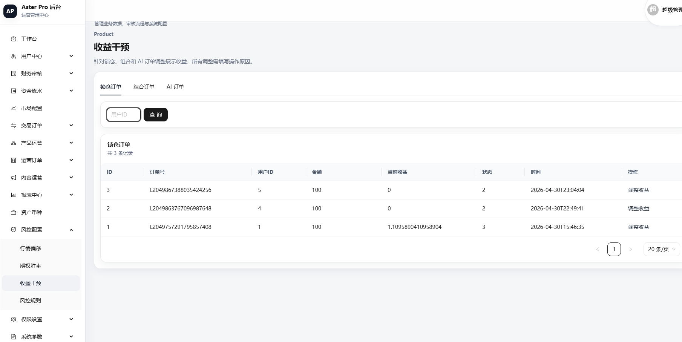Click the 市场配置 chart icon

14,108
